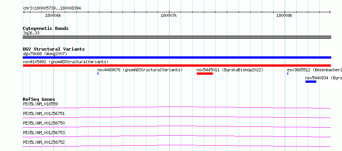The image size is (342, 151).
Task: Click the DGV Structural Variants track title
Action: click(54, 49)
